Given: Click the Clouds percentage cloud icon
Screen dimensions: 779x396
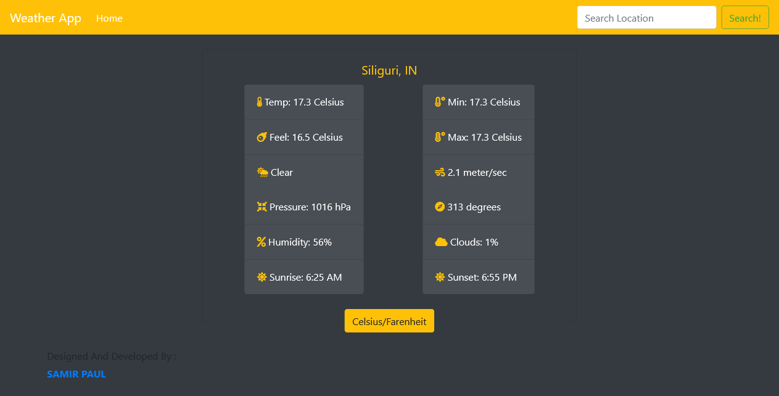Looking at the screenshot, I should (x=441, y=242).
